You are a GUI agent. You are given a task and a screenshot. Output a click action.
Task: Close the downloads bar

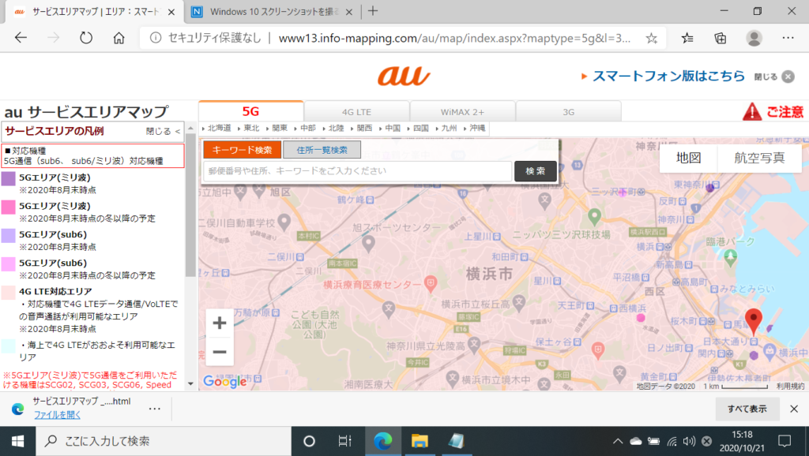click(794, 409)
